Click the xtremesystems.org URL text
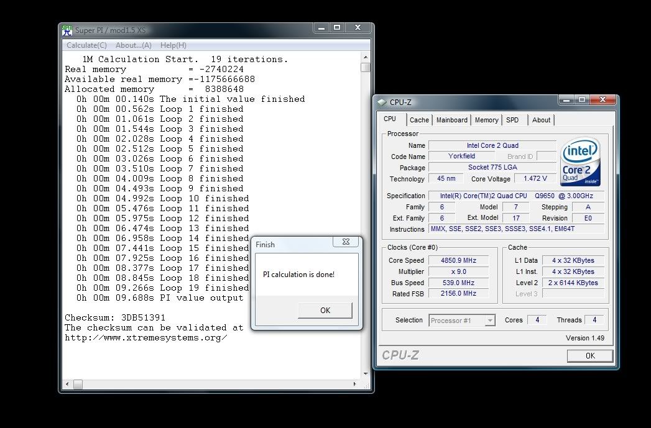Viewport: 651px width, 428px height. (146, 337)
